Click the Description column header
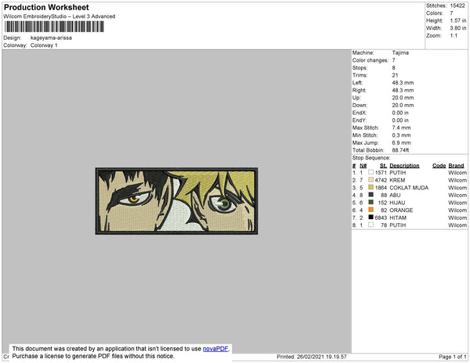The image size is (470, 363). pos(404,166)
